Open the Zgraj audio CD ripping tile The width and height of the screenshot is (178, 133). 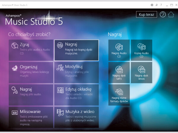(x=31, y=50)
